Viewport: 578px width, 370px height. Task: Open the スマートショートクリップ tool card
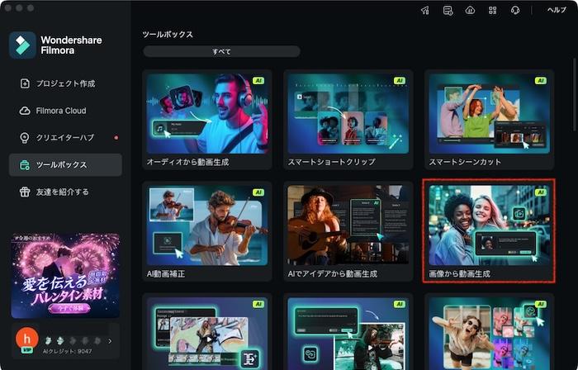348,120
